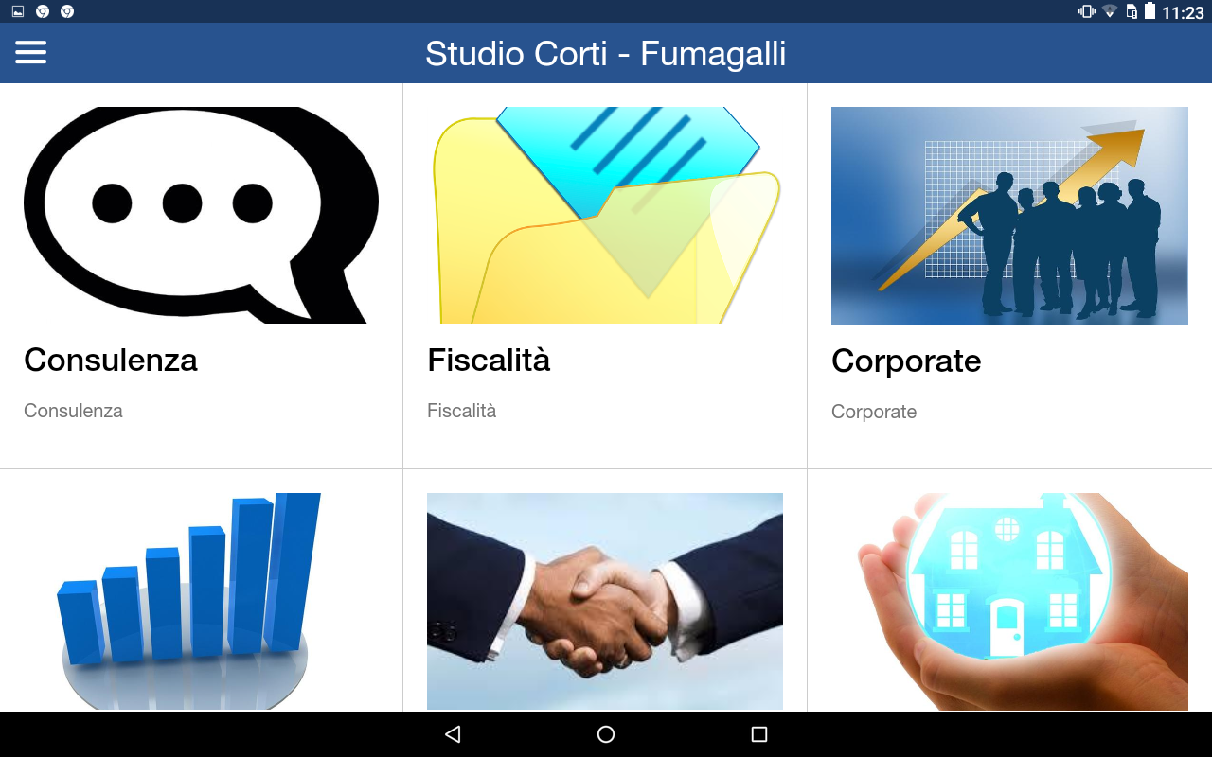The height and width of the screenshot is (757, 1212).
Task: Tap the Android home circle button
Action: click(606, 734)
